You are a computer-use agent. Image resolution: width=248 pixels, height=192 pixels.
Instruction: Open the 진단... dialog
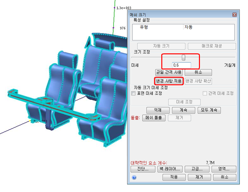point(143,169)
